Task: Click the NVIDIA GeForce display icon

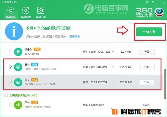Action: (18, 82)
